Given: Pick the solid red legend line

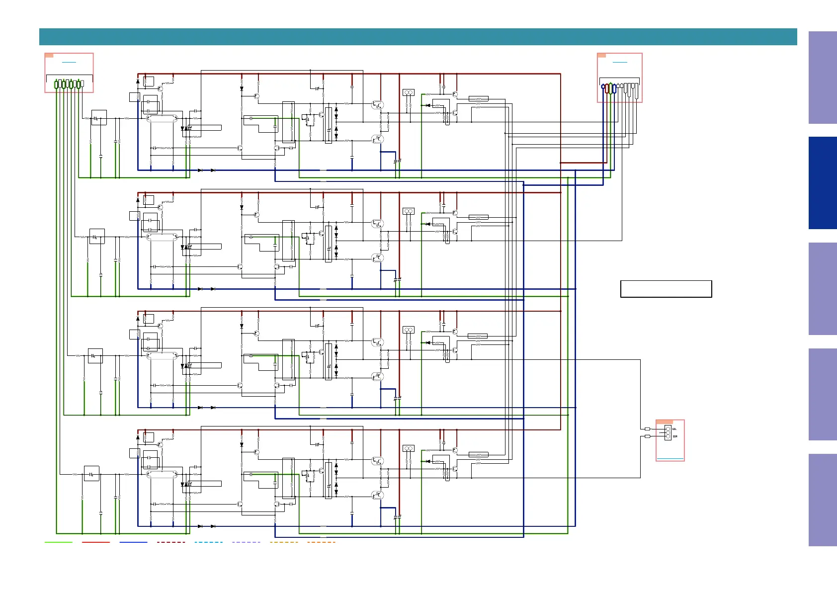Looking at the screenshot, I should pyautogui.click(x=96, y=542).
